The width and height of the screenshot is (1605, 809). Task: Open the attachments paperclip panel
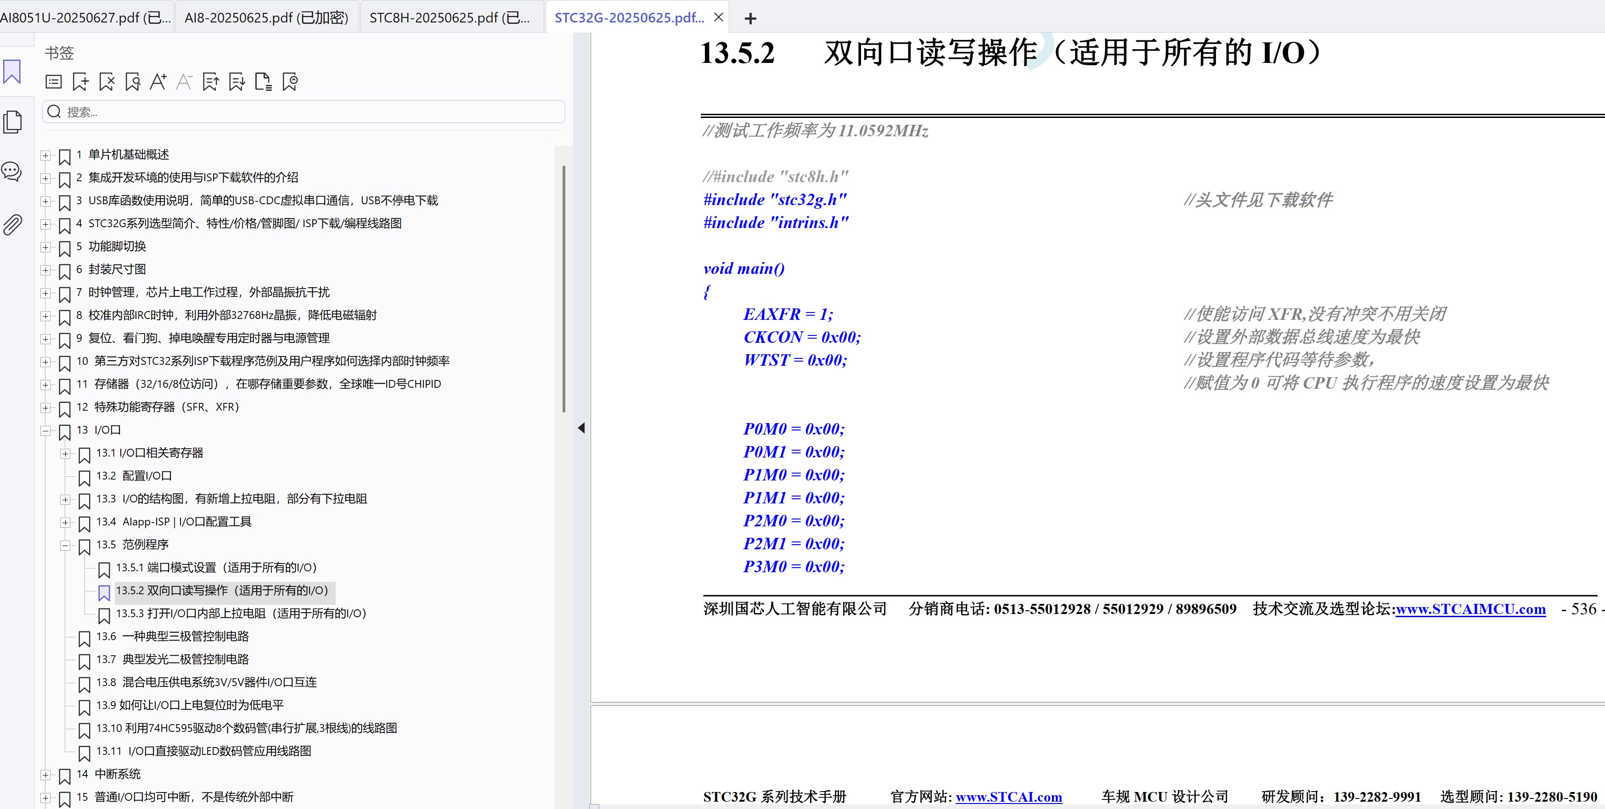tap(12, 224)
